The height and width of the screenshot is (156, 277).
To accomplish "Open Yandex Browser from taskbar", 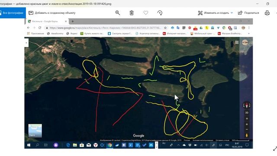I will click(x=96, y=145).
